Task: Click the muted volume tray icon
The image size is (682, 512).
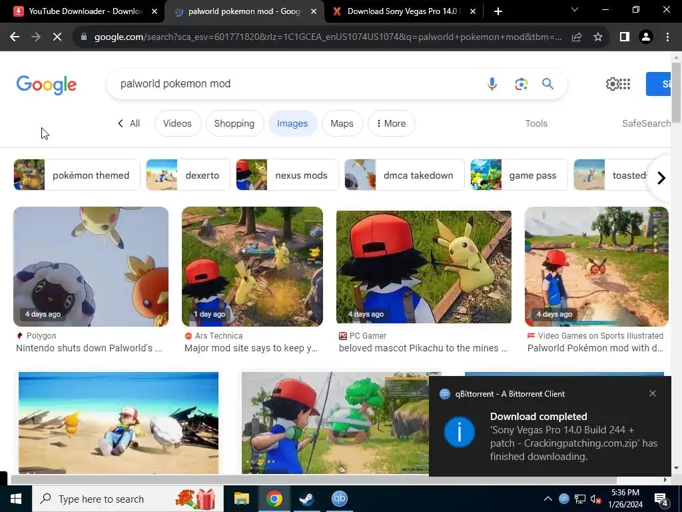Action: click(595, 499)
